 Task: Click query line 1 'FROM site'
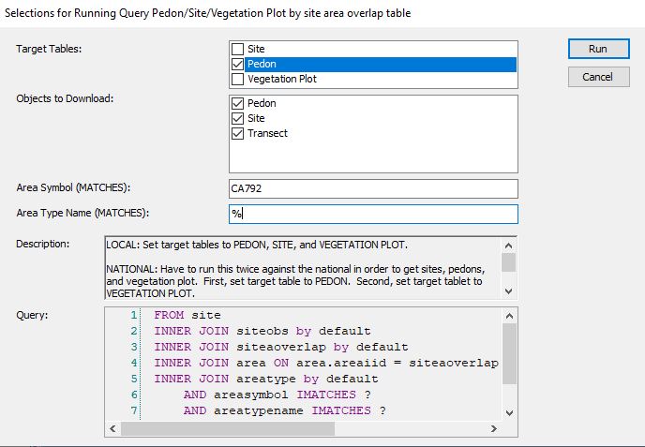pos(187,315)
